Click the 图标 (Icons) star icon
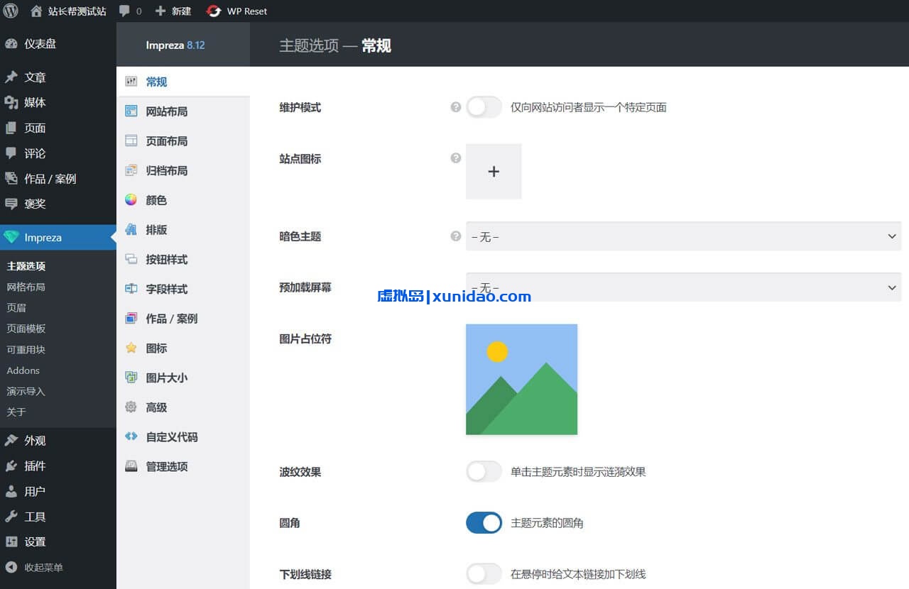 click(131, 348)
